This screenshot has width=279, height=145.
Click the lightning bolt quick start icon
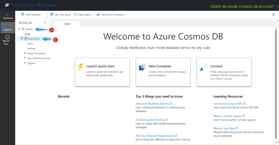tap(81, 67)
